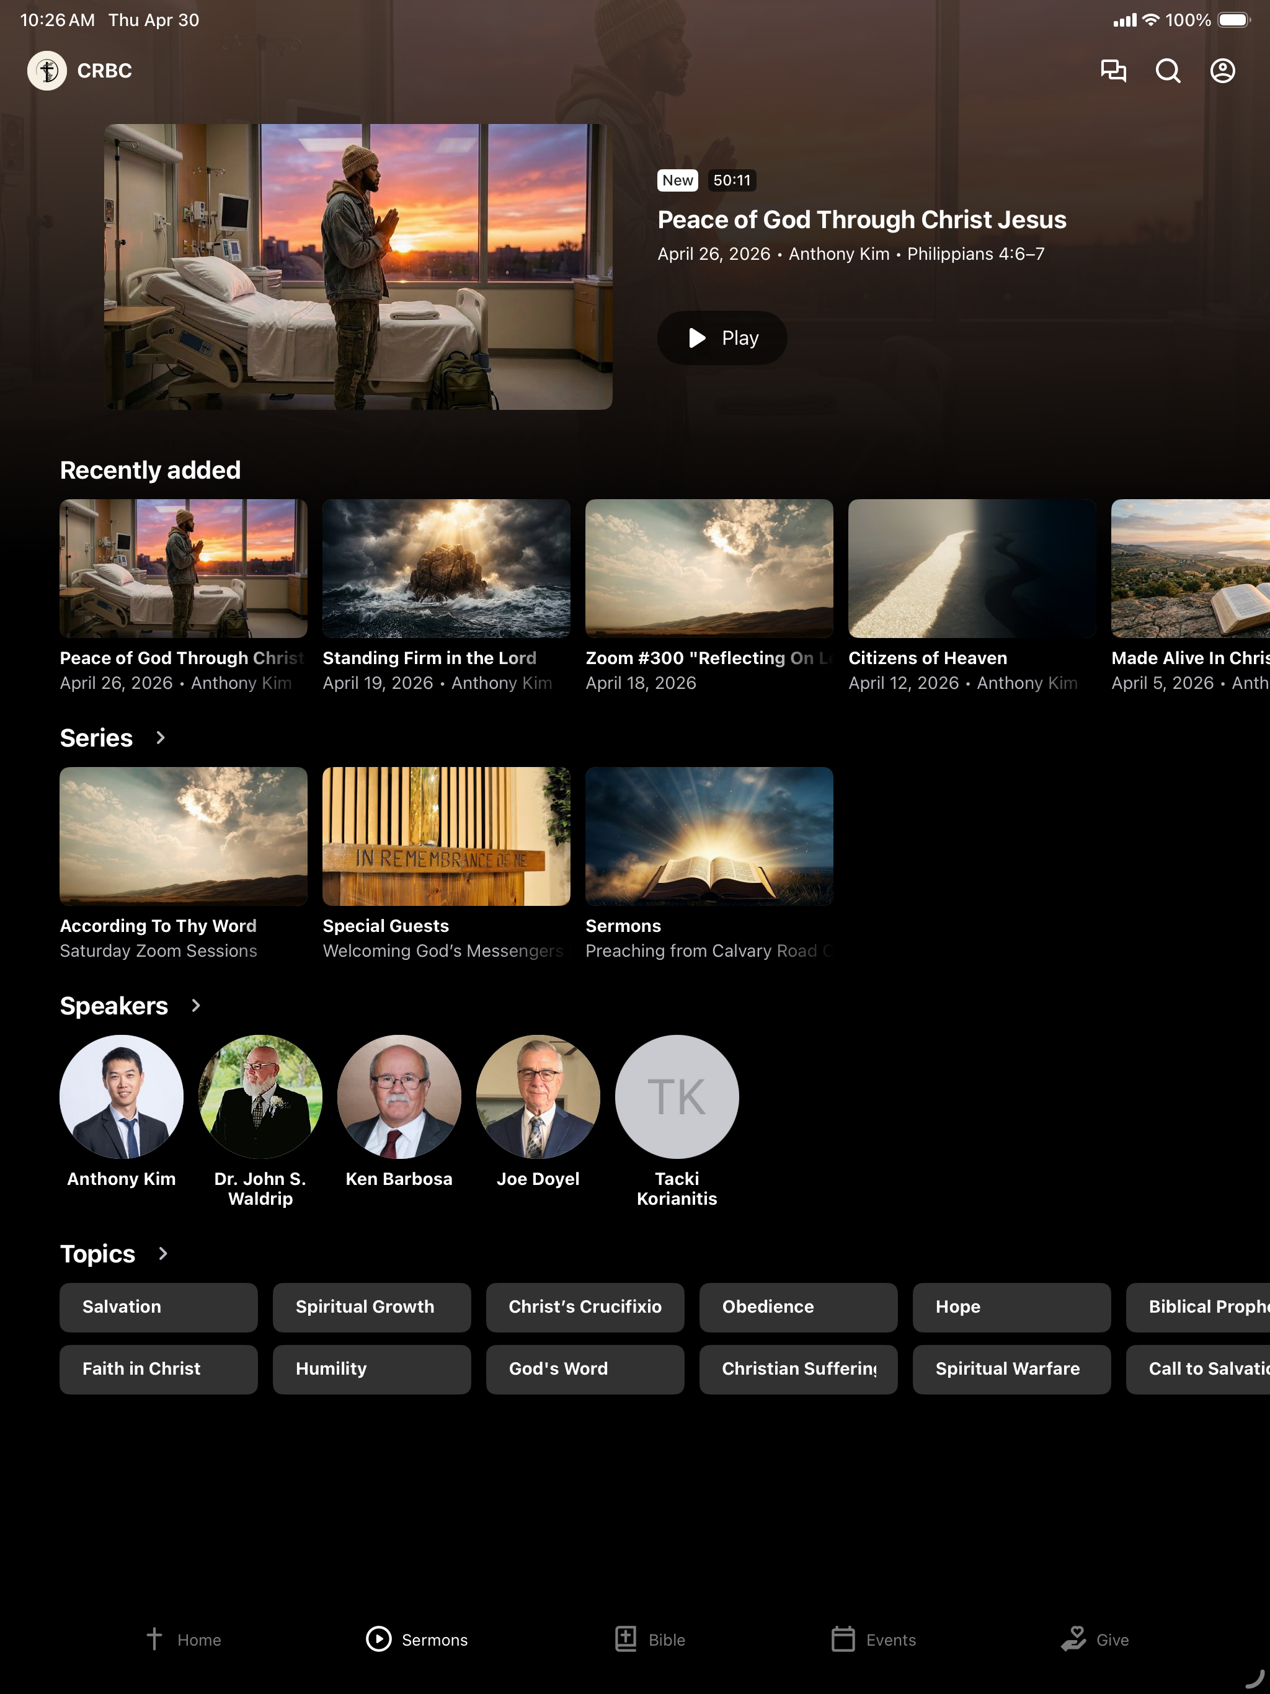1270x1694 pixels.
Task: Open Made Alive In Christ thumbnail
Action: click(1191, 568)
